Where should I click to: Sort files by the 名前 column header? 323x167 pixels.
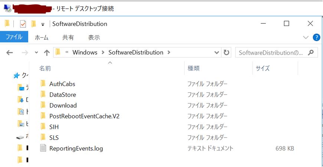point(45,68)
